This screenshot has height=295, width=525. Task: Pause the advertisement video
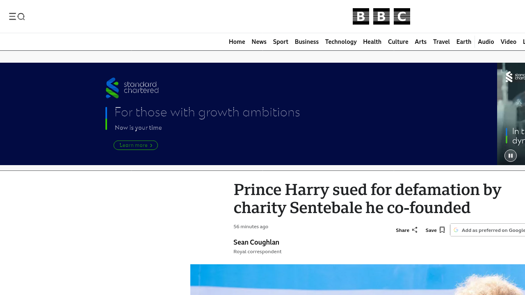(x=510, y=156)
